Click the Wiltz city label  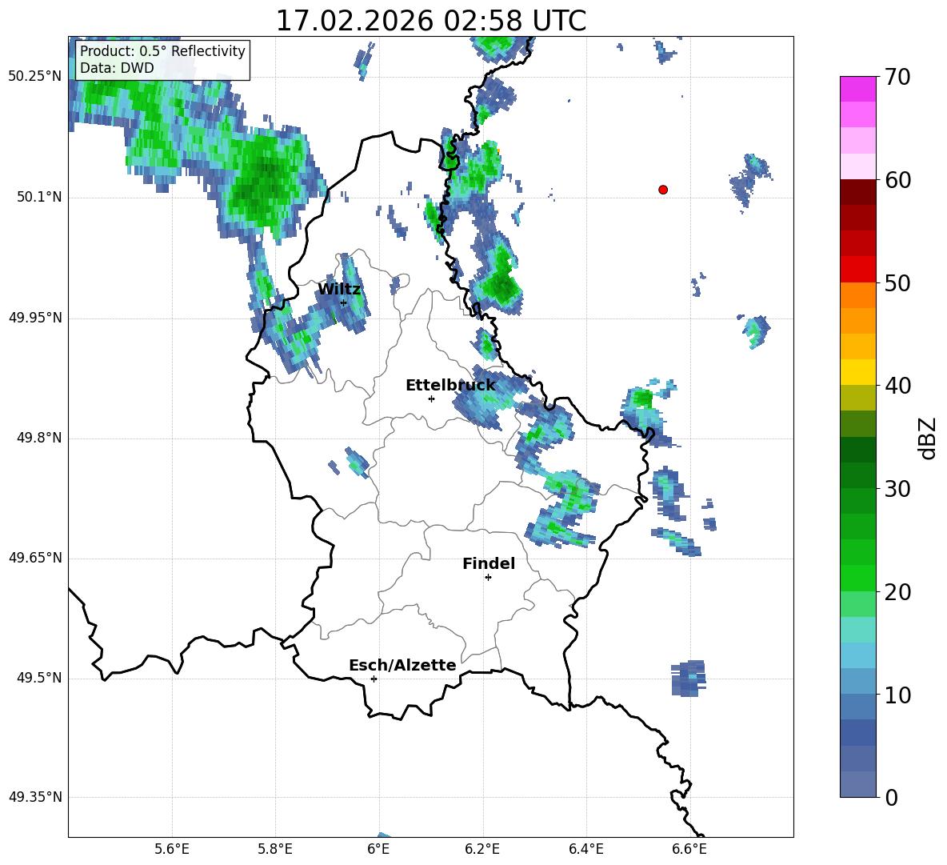[339, 290]
